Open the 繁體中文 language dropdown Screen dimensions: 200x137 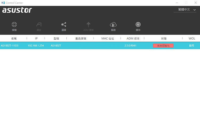click(185, 10)
